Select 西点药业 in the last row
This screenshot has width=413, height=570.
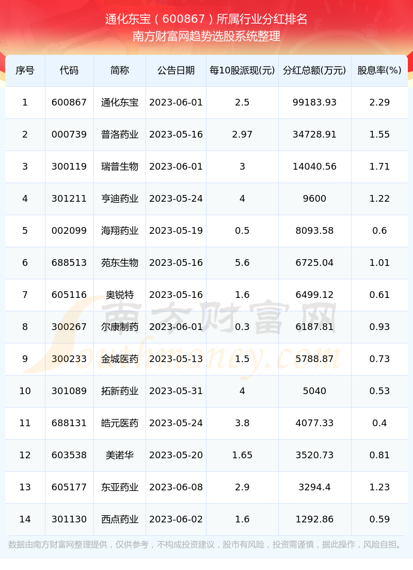(120, 519)
